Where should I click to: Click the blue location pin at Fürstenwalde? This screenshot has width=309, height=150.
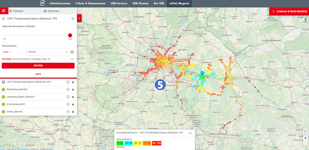tap(202, 74)
